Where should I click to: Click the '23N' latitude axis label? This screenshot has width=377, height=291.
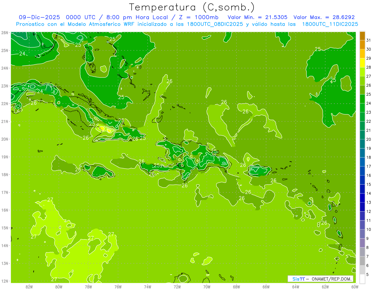pyautogui.click(x=5, y=86)
